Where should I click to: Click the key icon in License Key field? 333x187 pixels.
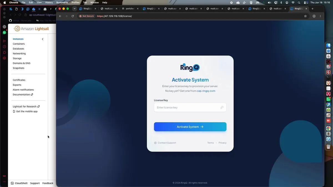coord(222,107)
